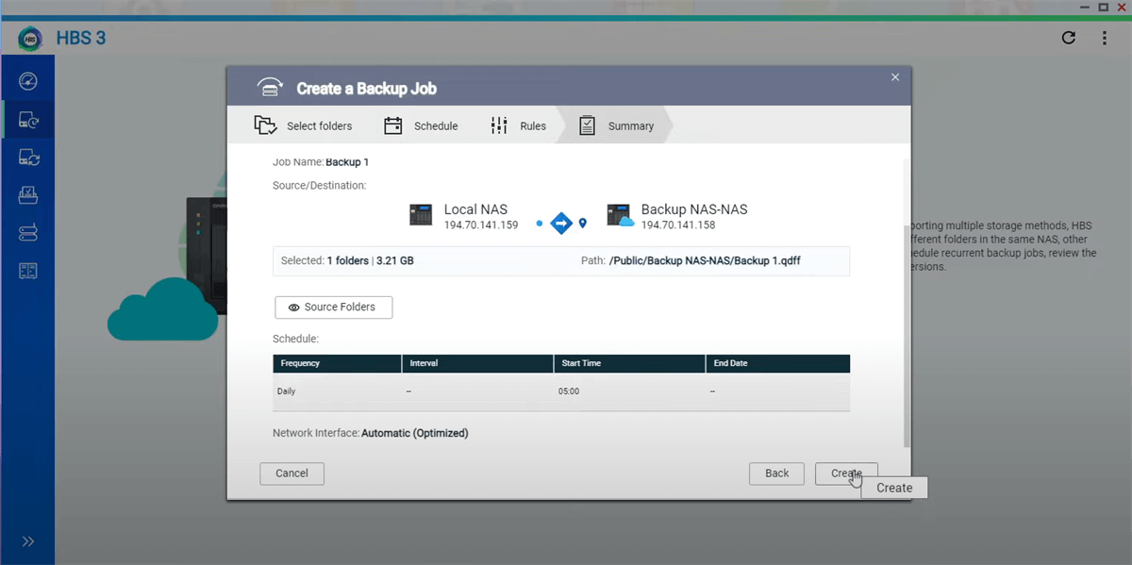This screenshot has height=565, width=1132.
Task: Open the Overview dashboard sidebar icon
Action: click(27, 81)
